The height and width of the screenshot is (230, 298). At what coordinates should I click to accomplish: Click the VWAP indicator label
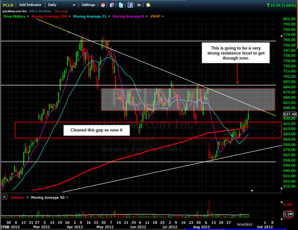tap(155, 16)
